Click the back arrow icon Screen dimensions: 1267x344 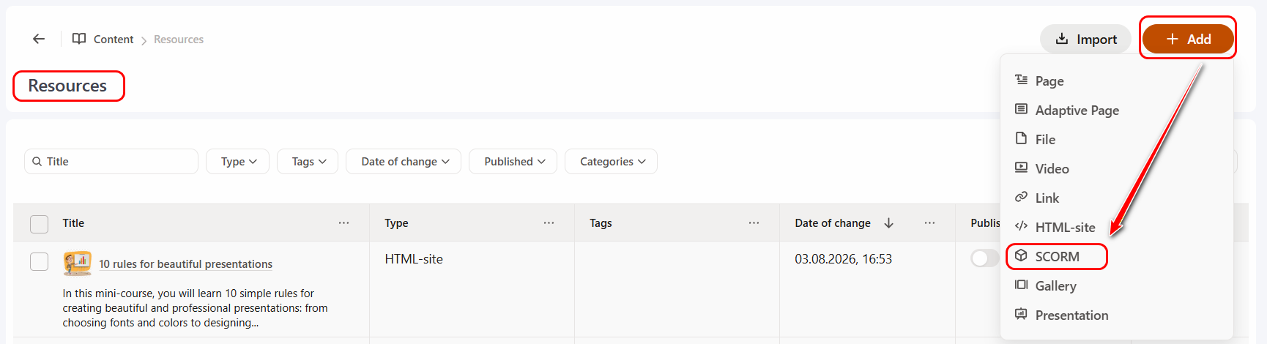pyautogui.click(x=39, y=39)
